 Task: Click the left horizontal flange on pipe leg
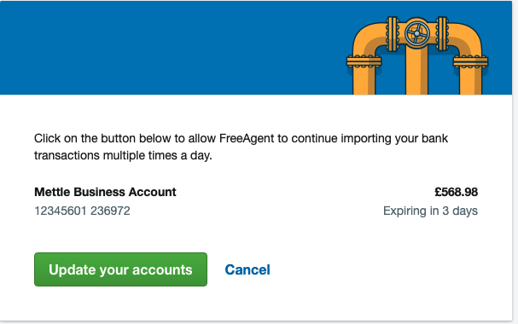point(364,61)
